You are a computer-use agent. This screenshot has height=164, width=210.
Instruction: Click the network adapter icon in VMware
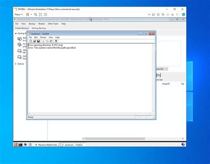pyautogui.click(x=163, y=15)
